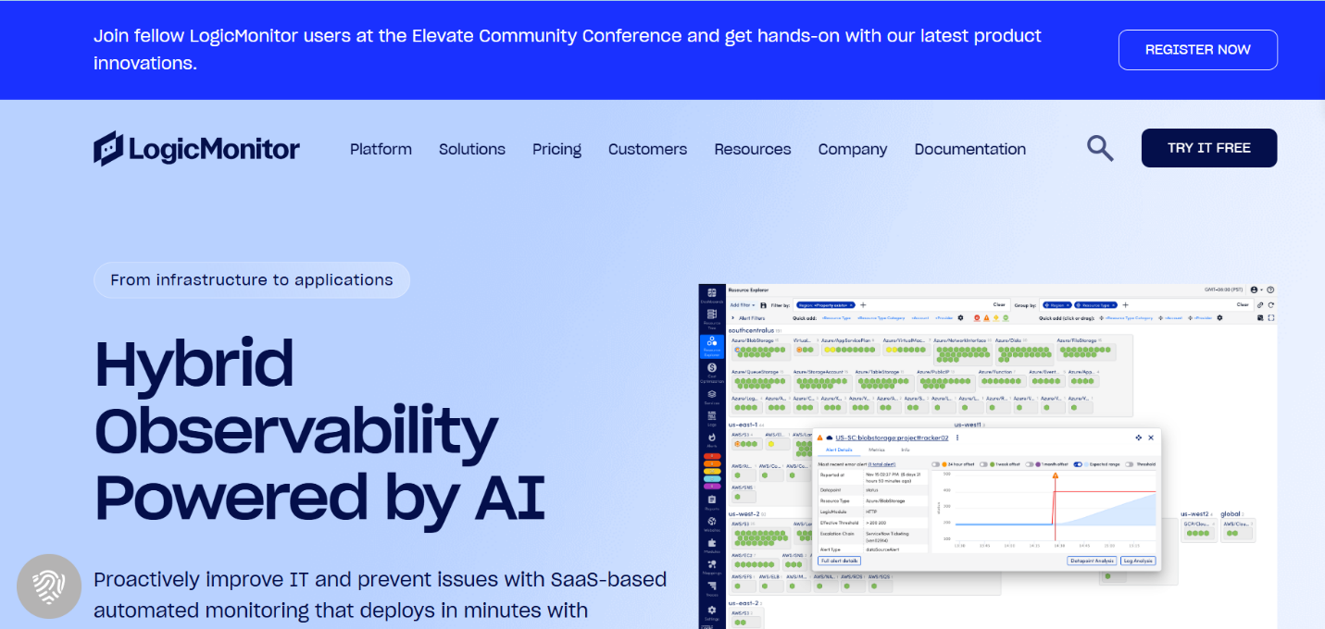Open the fingerprint privacy settings icon
This screenshot has width=1325, height=629.
49,586
